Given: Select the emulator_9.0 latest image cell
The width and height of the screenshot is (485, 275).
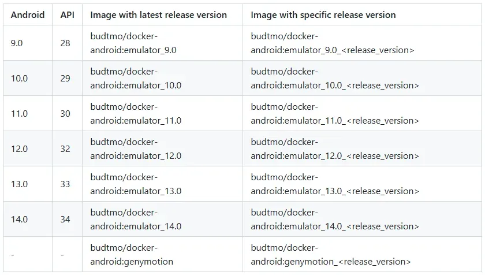Looking at the screenshot, I should pyautogui.click(x=133, y=43).
